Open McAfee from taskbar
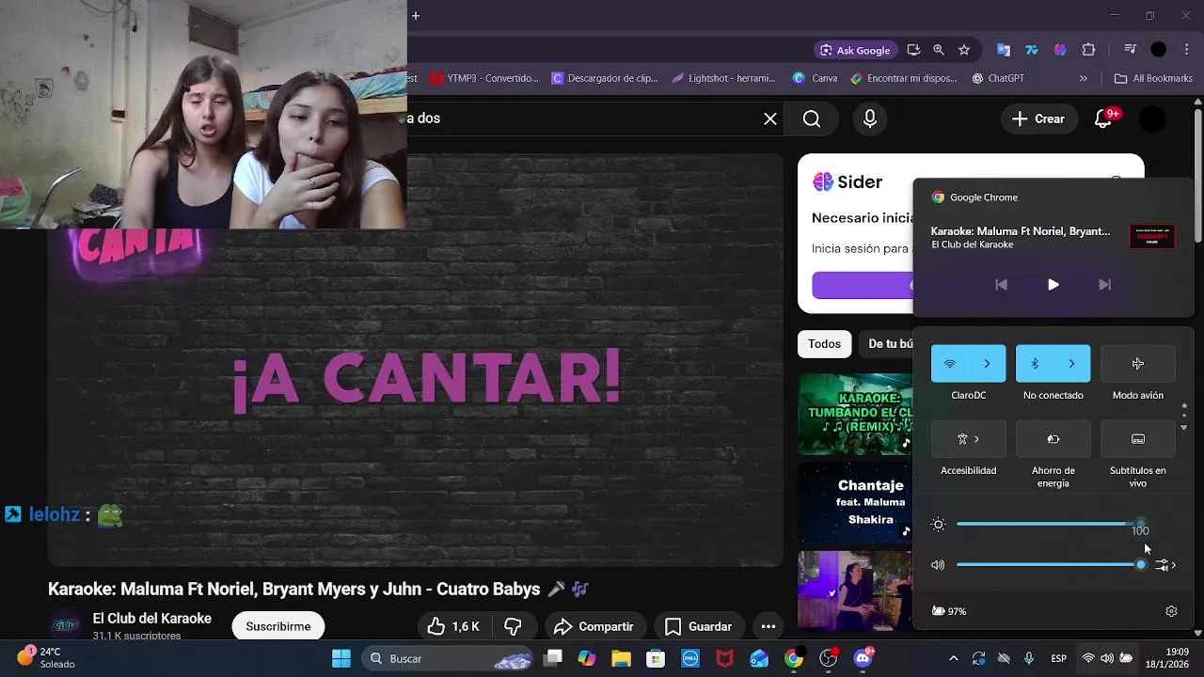Screen dimensions: 1204x677 (724, 658)
